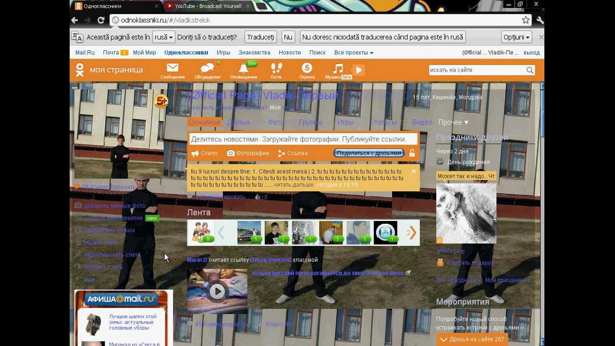This screenshot has height=346, width=615.
Task: Click never translate Russian button
Action: [382, 37]
